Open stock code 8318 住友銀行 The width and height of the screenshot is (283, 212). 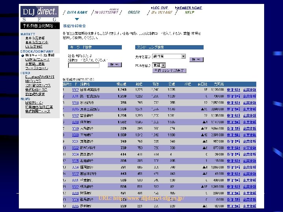[x=75, y=122]
